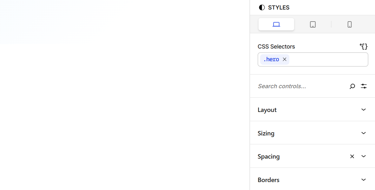Click the STYLES panel contrast icon
Image resolution: width=375 pixels, height=190 pixels.
tap(261, 7)
